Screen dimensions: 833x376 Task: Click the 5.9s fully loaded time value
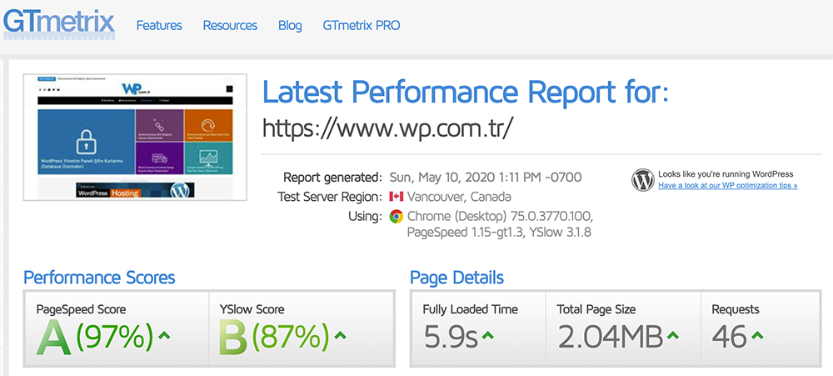(x=451, y=338)
